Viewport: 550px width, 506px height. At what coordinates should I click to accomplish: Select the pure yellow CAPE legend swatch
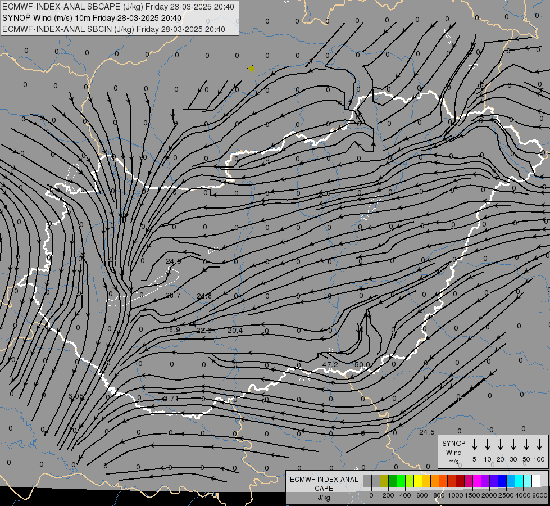pos(418,481)
